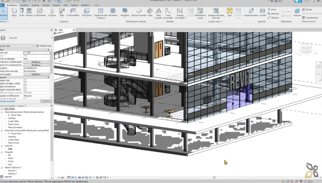This screenshot has width=322, height=183.
Task: Select the Area tool
Action: coord(230,12)
